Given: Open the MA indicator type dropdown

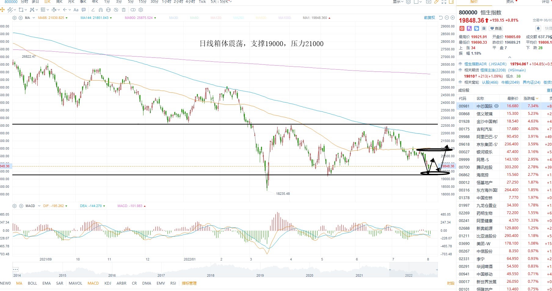Looking at the screenshot, I should click(x=34, y=18).
